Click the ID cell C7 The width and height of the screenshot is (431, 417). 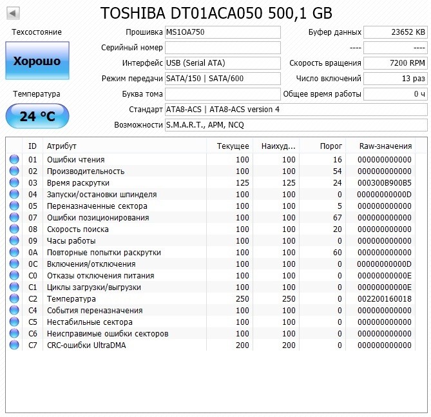click(x=32, y=345)
